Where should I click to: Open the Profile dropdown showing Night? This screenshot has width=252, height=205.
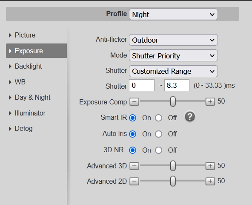click(173, 14)
